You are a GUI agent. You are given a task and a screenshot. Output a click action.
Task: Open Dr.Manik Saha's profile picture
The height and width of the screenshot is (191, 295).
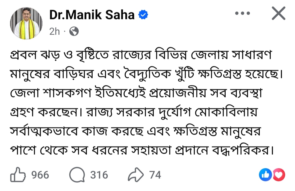26,23
